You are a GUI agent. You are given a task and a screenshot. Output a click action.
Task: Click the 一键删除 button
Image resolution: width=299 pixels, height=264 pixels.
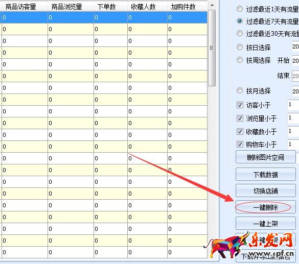coord(266,207)
